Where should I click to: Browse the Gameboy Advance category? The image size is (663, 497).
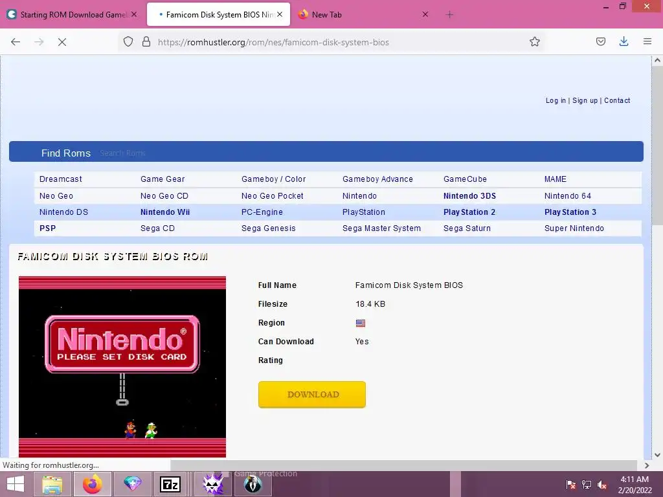(x=377, y=179)
